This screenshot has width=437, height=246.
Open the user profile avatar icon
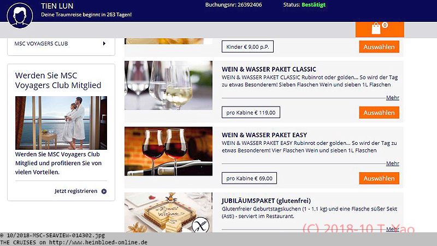tap(20, 15)
